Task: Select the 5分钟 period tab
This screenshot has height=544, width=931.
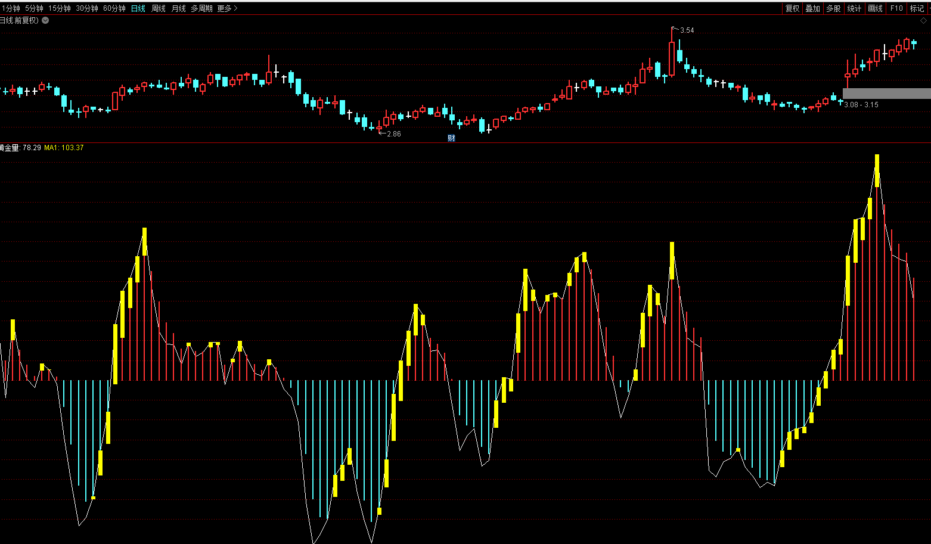Action: coord(34,8)
